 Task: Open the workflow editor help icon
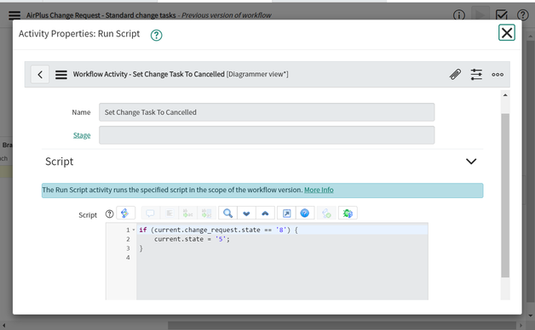pos(523,15)
